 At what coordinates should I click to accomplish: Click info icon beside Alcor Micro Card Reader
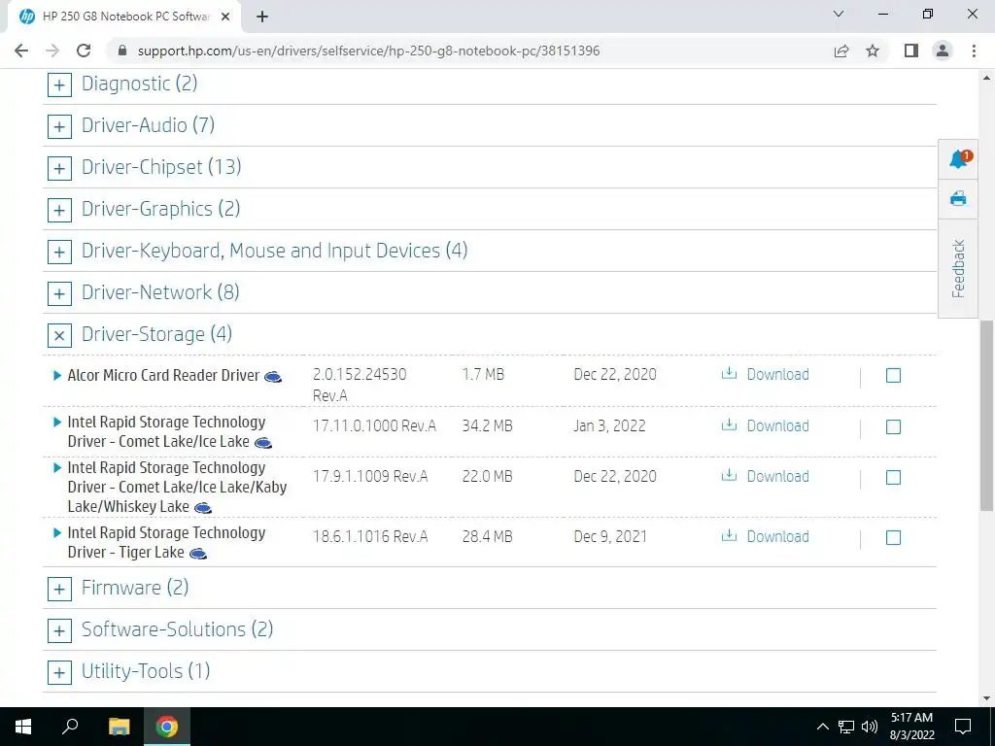tap(273, 377)
